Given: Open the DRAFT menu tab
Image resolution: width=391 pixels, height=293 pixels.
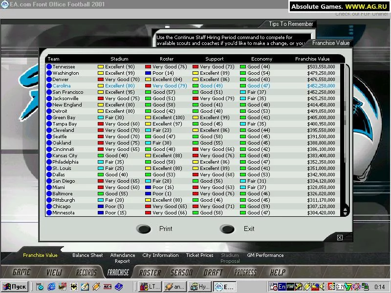Looking at the screenshot, I should coord(213,272).
